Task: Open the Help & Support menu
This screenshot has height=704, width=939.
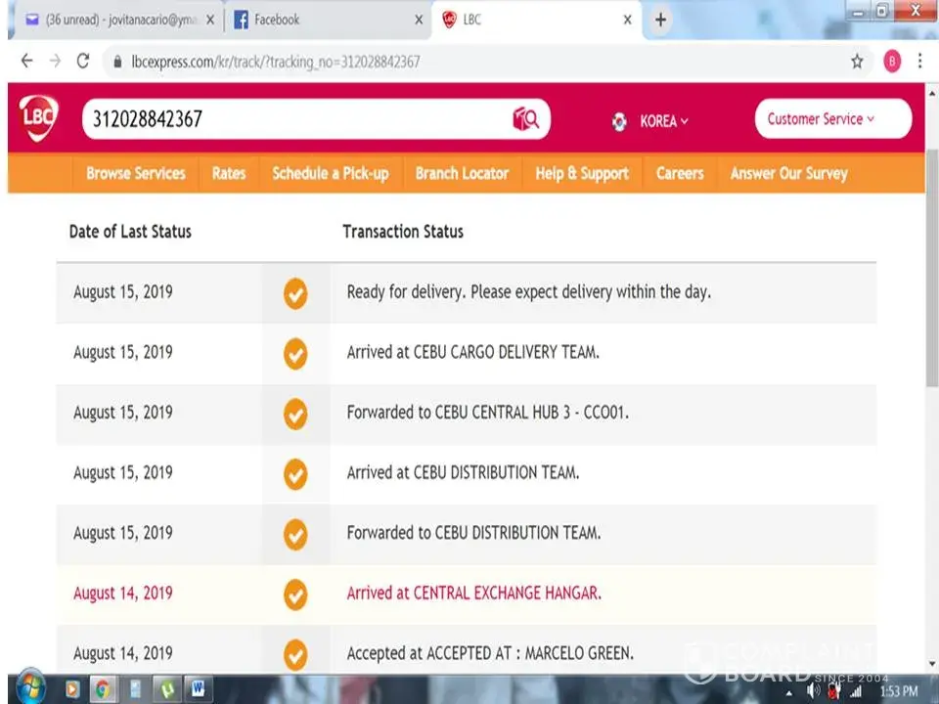Action: pyautogui.click(x=582, y=174)
